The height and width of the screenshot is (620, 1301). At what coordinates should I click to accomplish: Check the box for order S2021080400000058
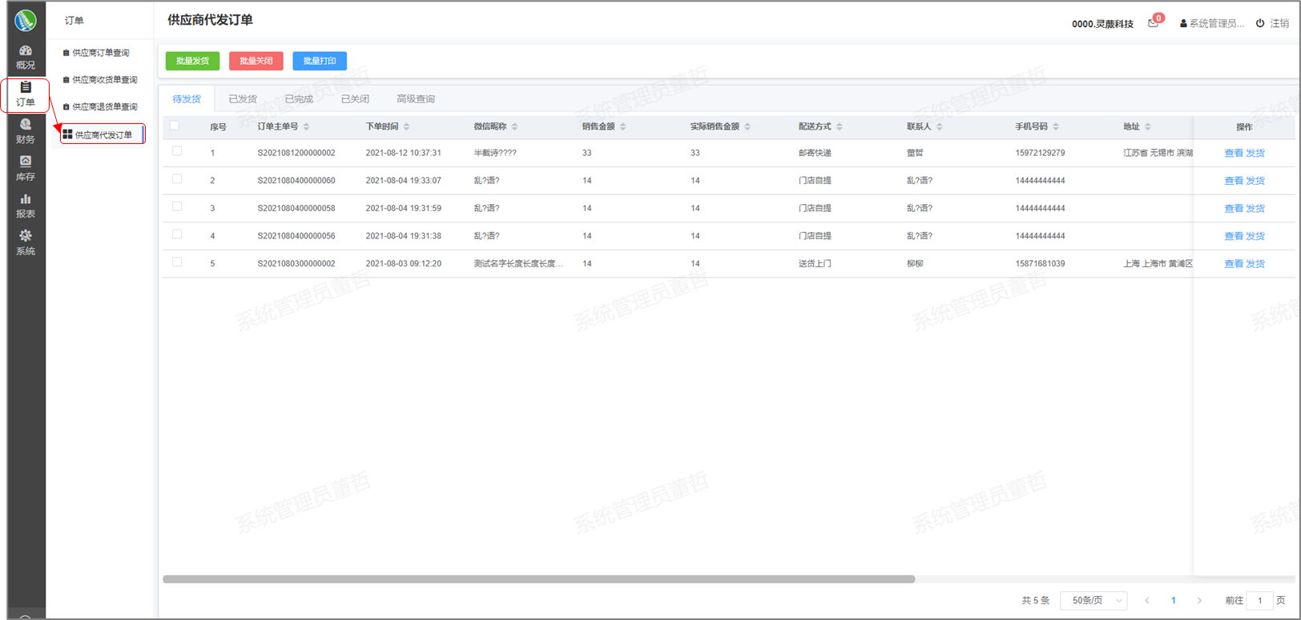coord(177,206)
